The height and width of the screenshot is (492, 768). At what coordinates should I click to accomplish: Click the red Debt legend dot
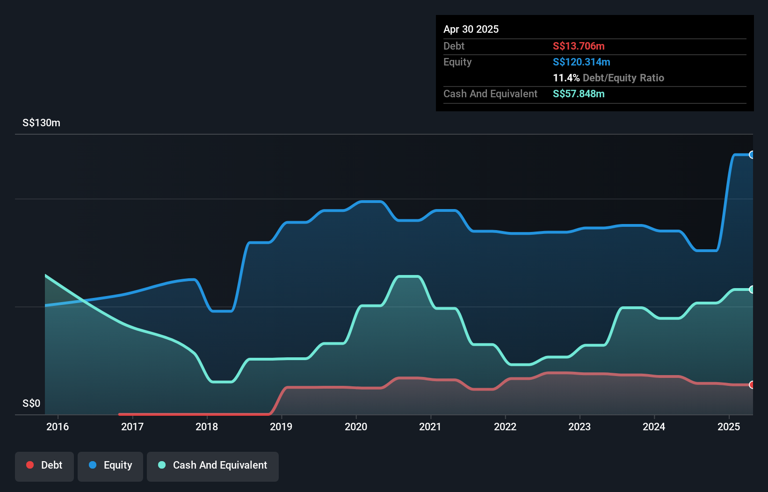coord(29,465)
